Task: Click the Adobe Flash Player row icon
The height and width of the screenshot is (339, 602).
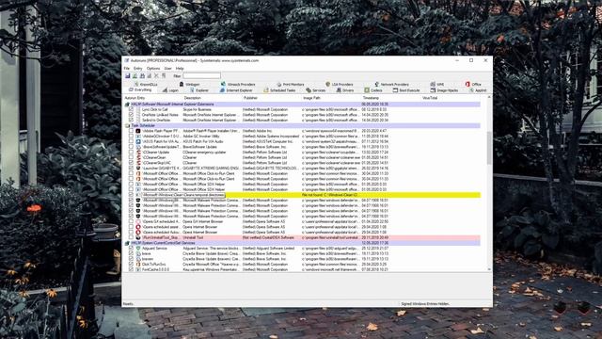Action: click(138, 131)
